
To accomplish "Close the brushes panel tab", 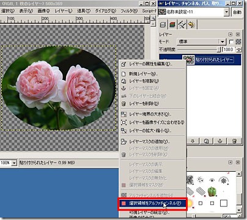I will 238,163.
